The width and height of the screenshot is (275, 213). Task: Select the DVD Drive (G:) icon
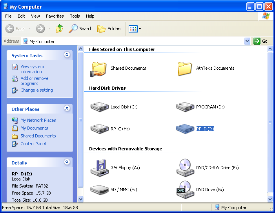coord(185,190)
